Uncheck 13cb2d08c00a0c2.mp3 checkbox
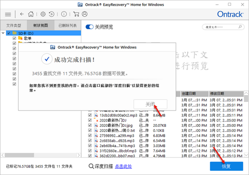Image resolution: width=249 pixels, height=175 pixels. [x=90, y=115]
